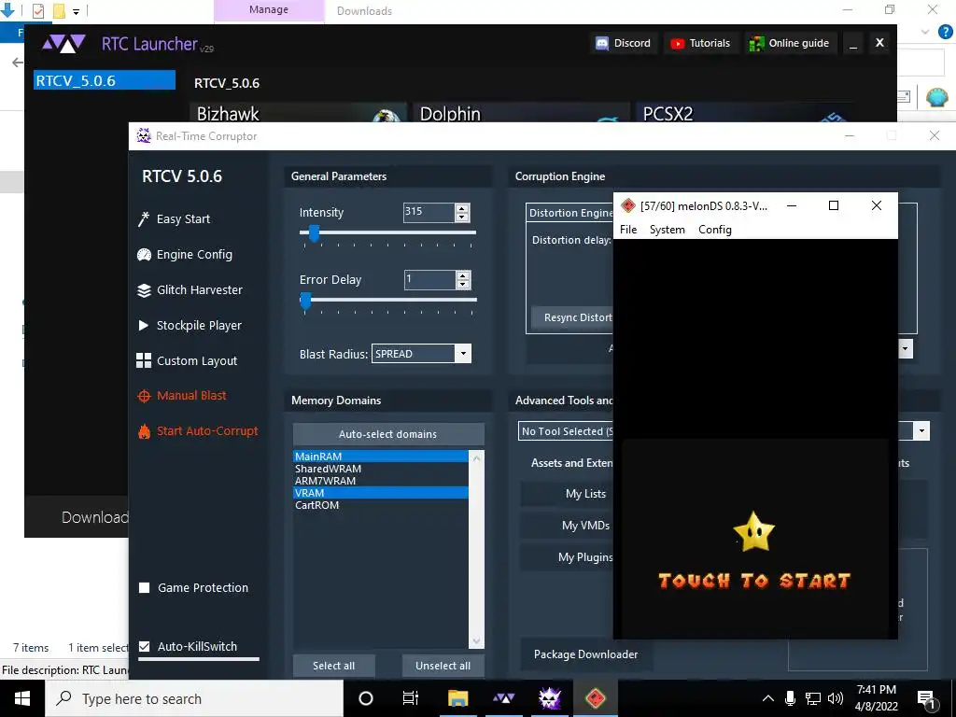Click the taskbar search box
Image resolution: width=956 pixels, height=717 pixels.
coord(194,698)
